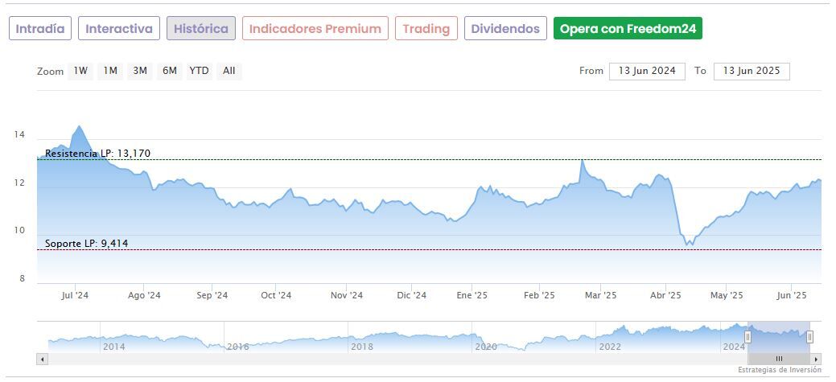Click the scrollbar right arrow

[816, 359]
